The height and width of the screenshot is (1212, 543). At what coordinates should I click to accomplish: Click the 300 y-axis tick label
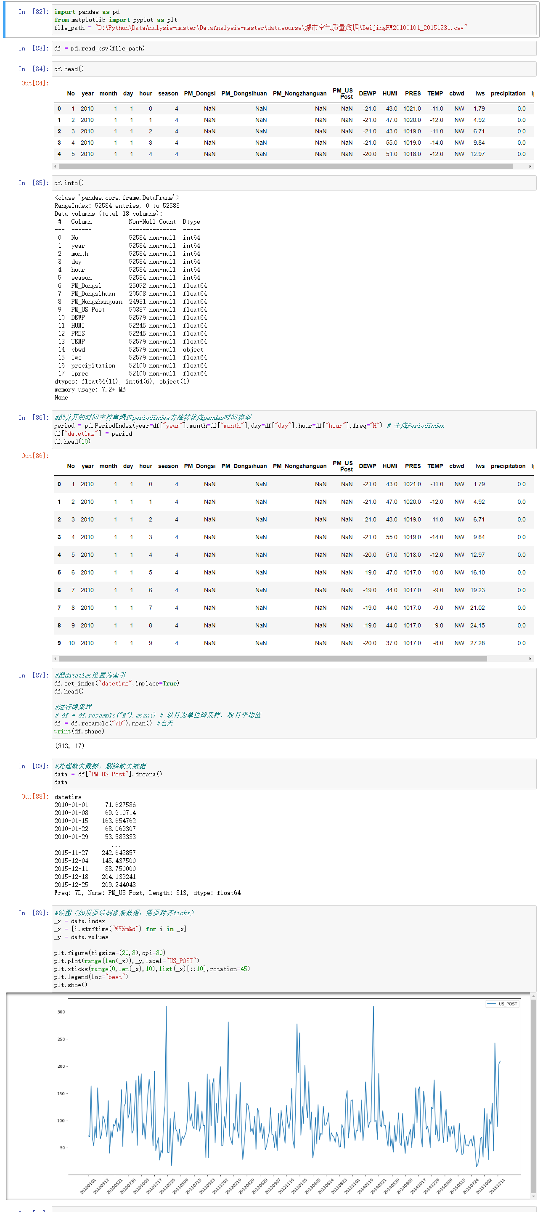click(61, 1012)
